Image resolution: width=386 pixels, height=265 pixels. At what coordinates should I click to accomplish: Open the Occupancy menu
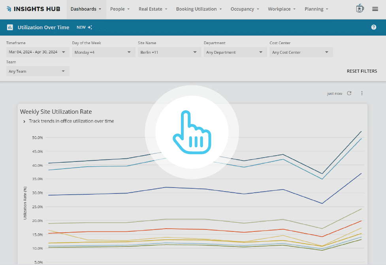[245, 9]
